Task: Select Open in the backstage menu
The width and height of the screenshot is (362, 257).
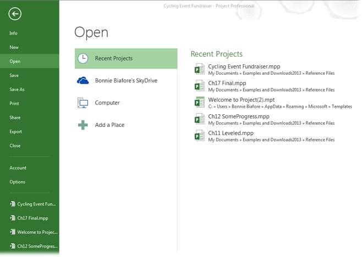Action: pyautogui.click(x=15, y=62)
